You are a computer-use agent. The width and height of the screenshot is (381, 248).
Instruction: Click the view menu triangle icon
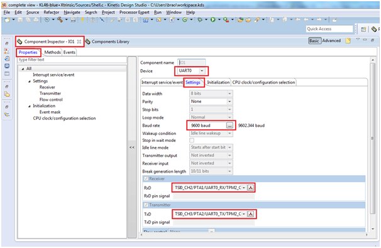pos(358,39)
